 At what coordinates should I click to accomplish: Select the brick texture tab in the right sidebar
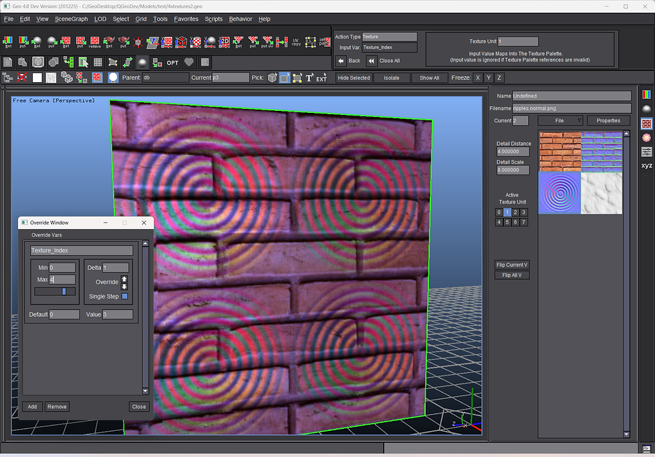pos(646,123)
